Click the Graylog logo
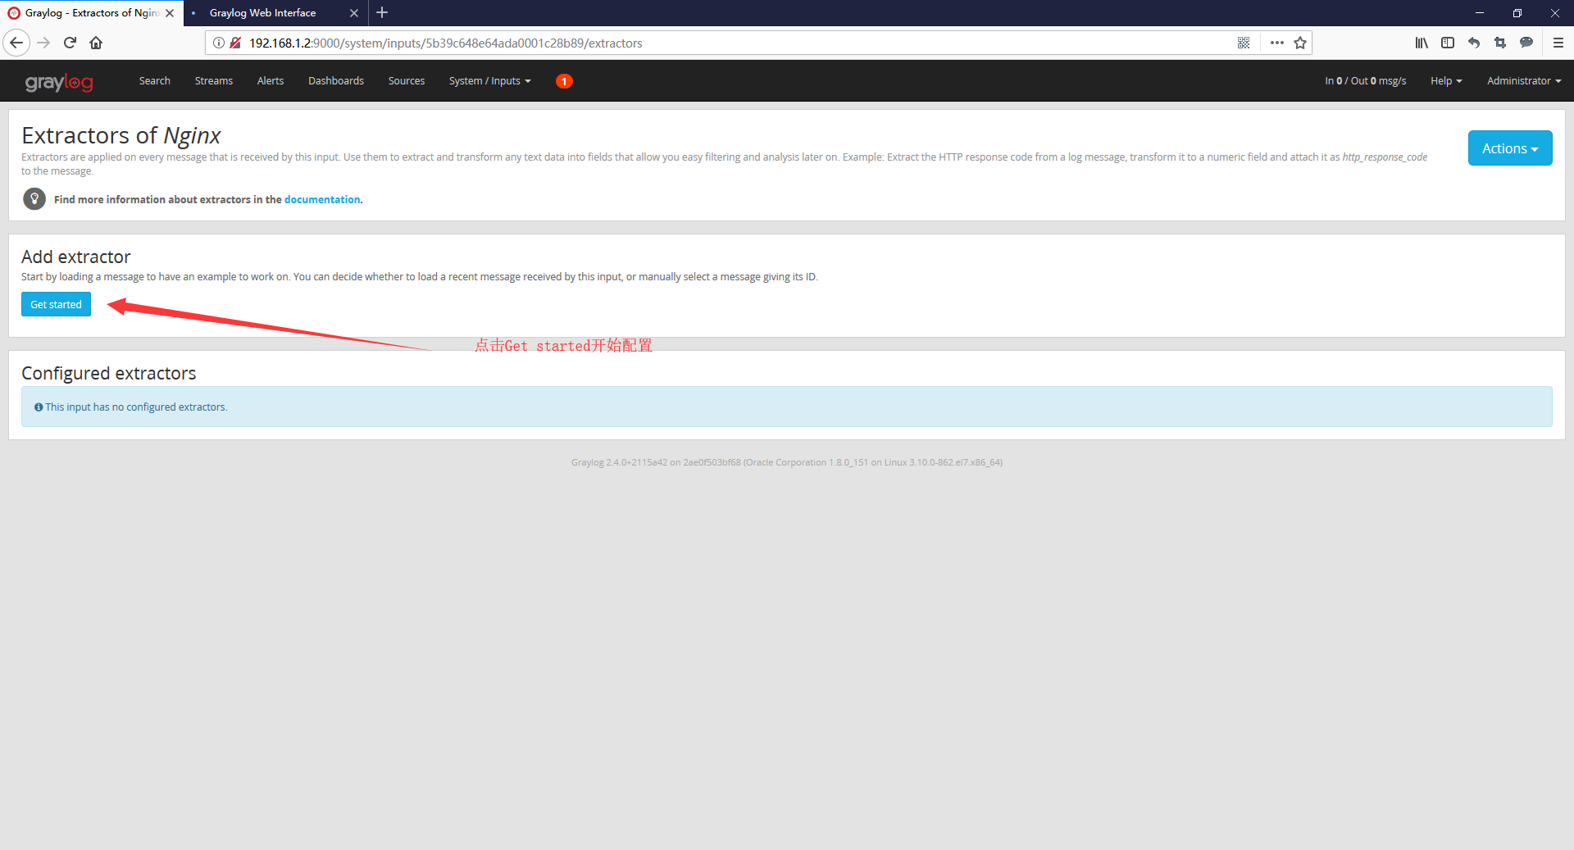The height and width of the screenshot is (850, 1574). (59, 82)
